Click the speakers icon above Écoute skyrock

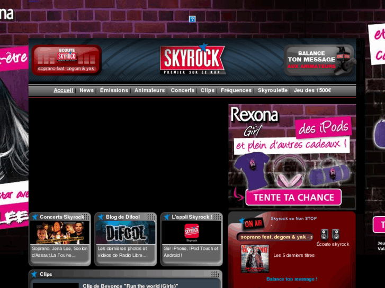click(x=330, y=234)
